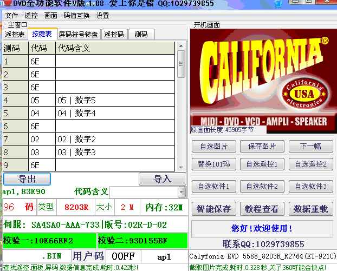Click the 校验一:10E66EF2 green field

[x=49, y=241]
